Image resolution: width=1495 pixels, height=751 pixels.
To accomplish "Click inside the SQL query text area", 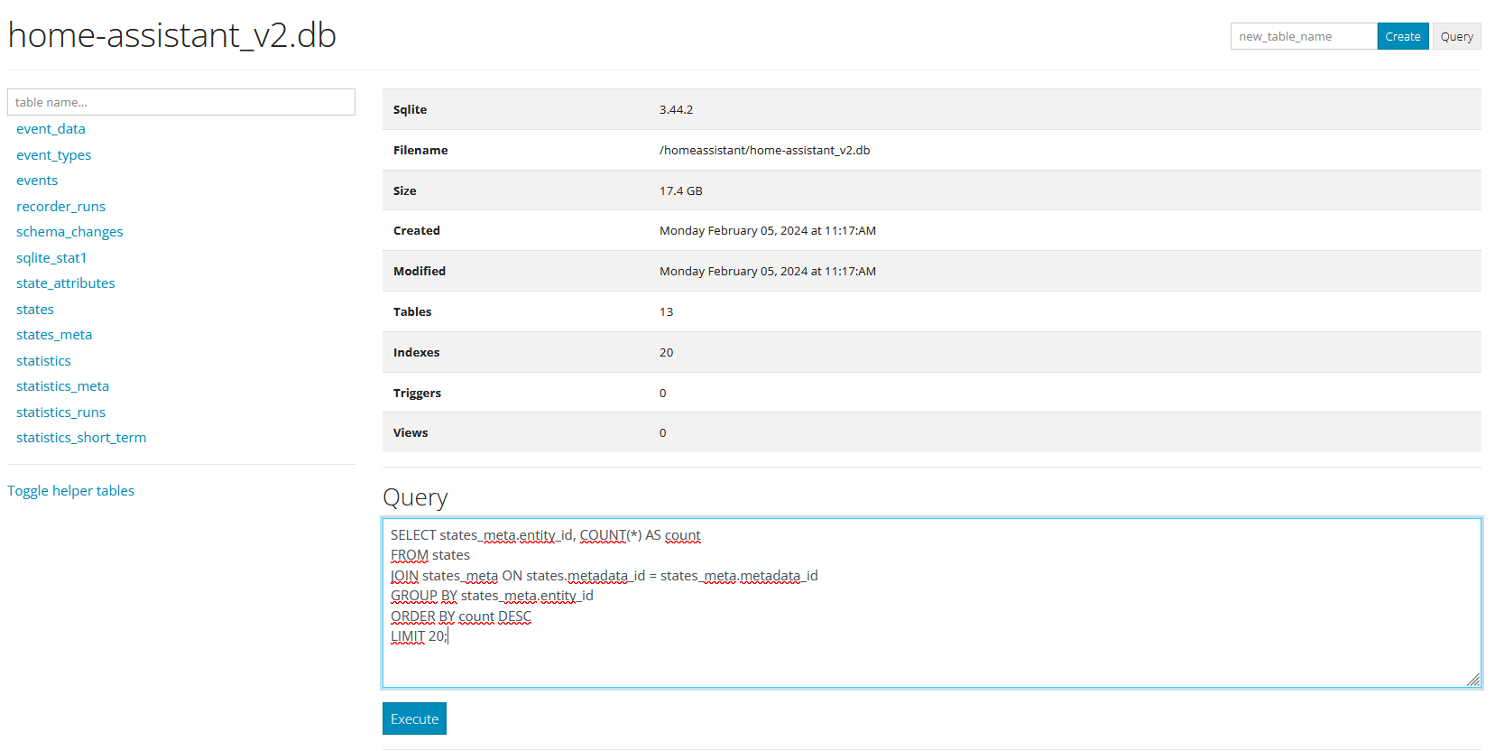I will point(932,603).
